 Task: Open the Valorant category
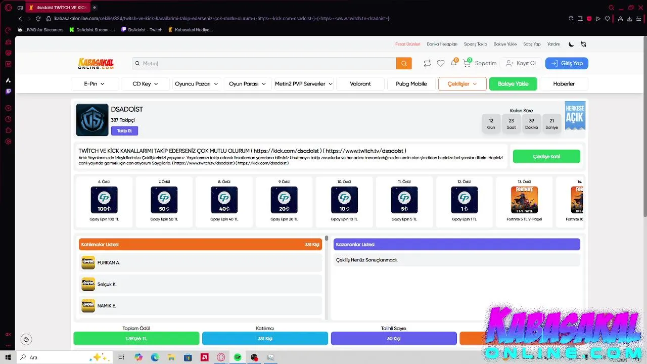(x=360, y=84)
